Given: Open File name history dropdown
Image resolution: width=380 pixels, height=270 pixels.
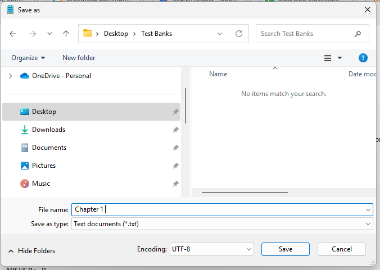Looking at the screenshot, I should pos(368,210).
